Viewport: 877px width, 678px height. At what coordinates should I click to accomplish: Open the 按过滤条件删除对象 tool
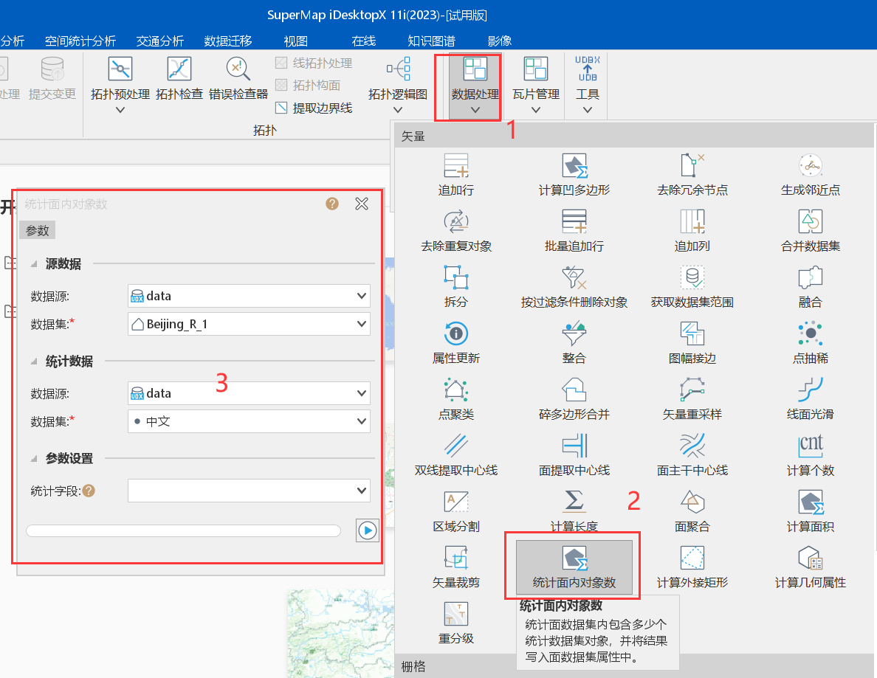[574, 287]
